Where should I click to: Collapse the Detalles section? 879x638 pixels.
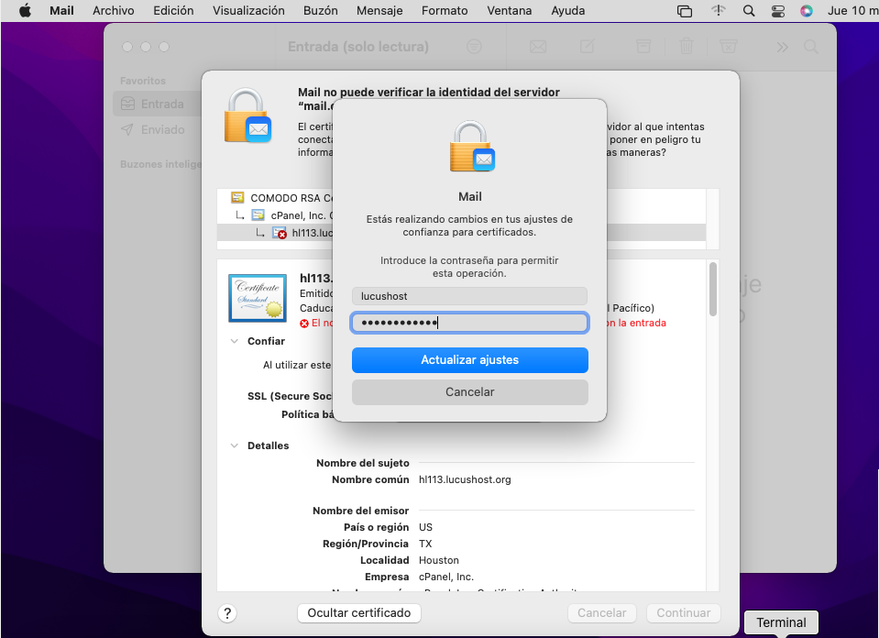pos(235,445)
